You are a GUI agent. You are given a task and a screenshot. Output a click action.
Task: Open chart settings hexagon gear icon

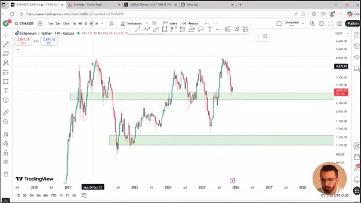(321, 23)
